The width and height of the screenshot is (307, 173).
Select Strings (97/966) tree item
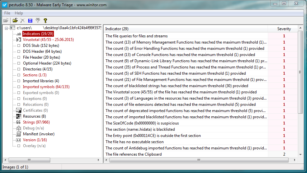(36, 122)
